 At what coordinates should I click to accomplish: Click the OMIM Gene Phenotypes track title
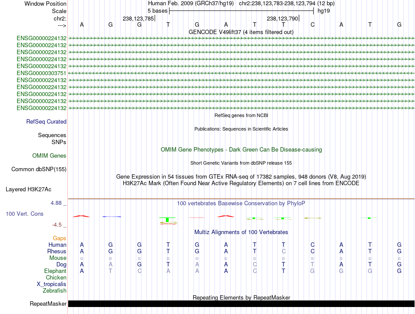tap(241, 149)
